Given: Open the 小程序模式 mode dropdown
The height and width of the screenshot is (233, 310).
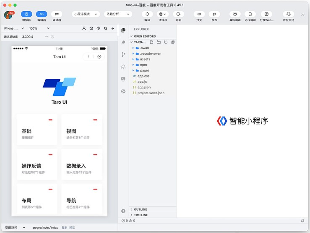Looking at the screenshot, I should click(x=85, y=14).
